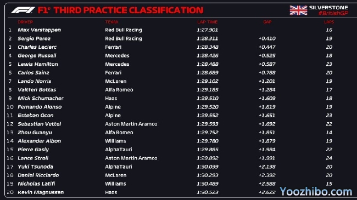357x200 pixels.
Task: Select the LAP TIME column header
Action: [208, 22]
